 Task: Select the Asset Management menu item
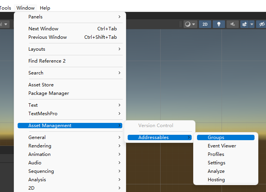tap(70, 126)
